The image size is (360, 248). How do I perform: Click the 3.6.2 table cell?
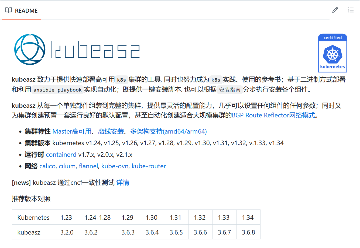pos(98,232)
